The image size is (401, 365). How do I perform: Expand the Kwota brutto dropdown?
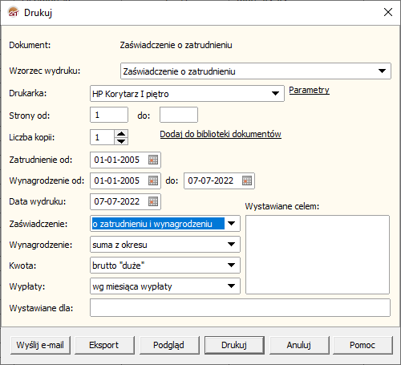click(231, 265)
